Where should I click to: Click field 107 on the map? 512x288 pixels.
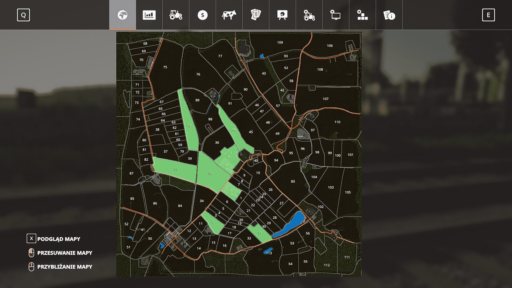(325, 99)
